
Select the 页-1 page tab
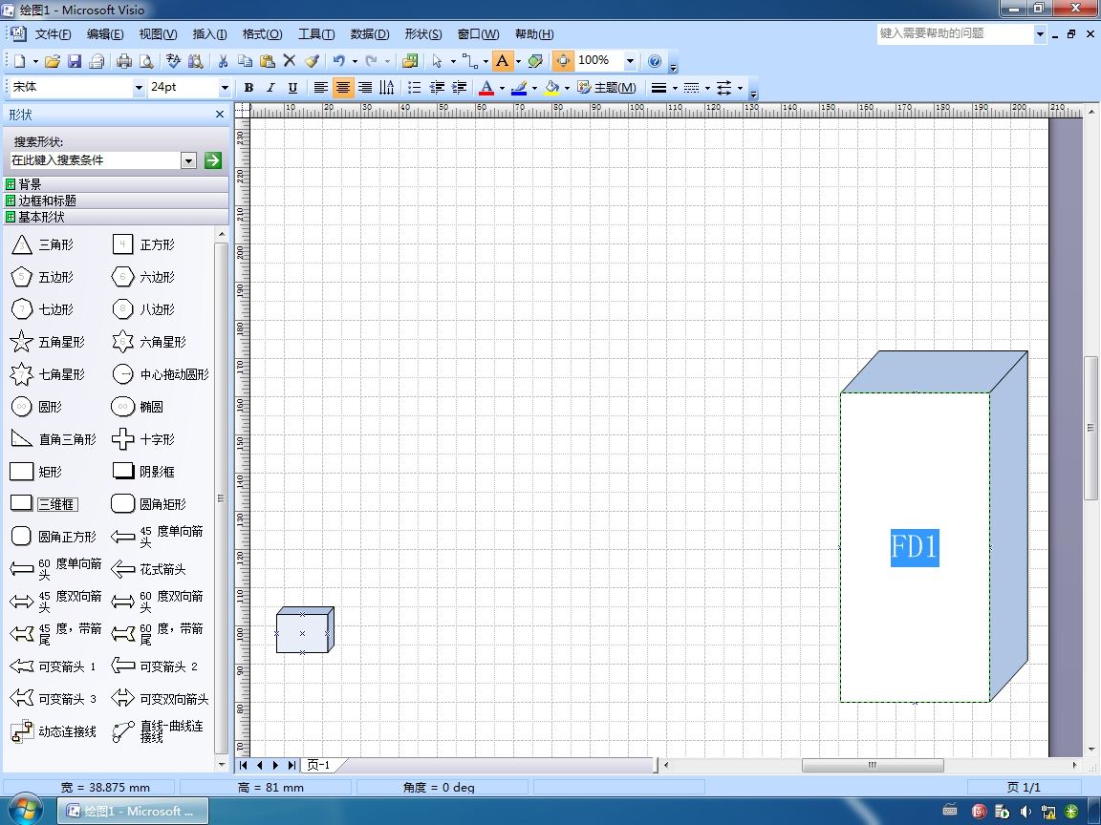[319, 766]
